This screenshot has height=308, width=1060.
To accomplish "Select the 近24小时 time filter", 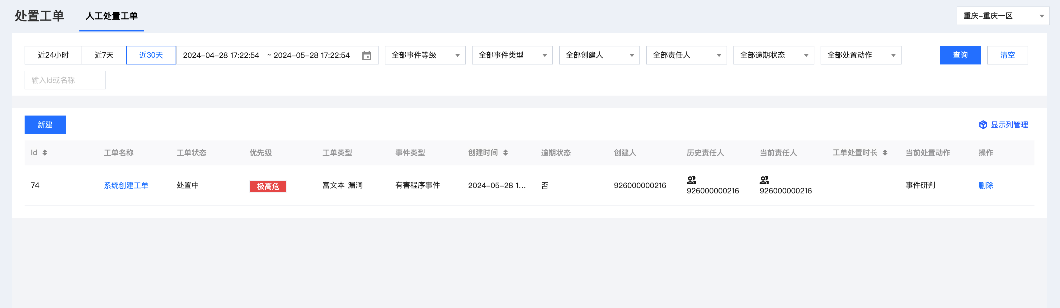I will pyautogui.click(x=53, y=55).
